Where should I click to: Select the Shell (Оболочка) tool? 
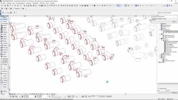(4, 39)
